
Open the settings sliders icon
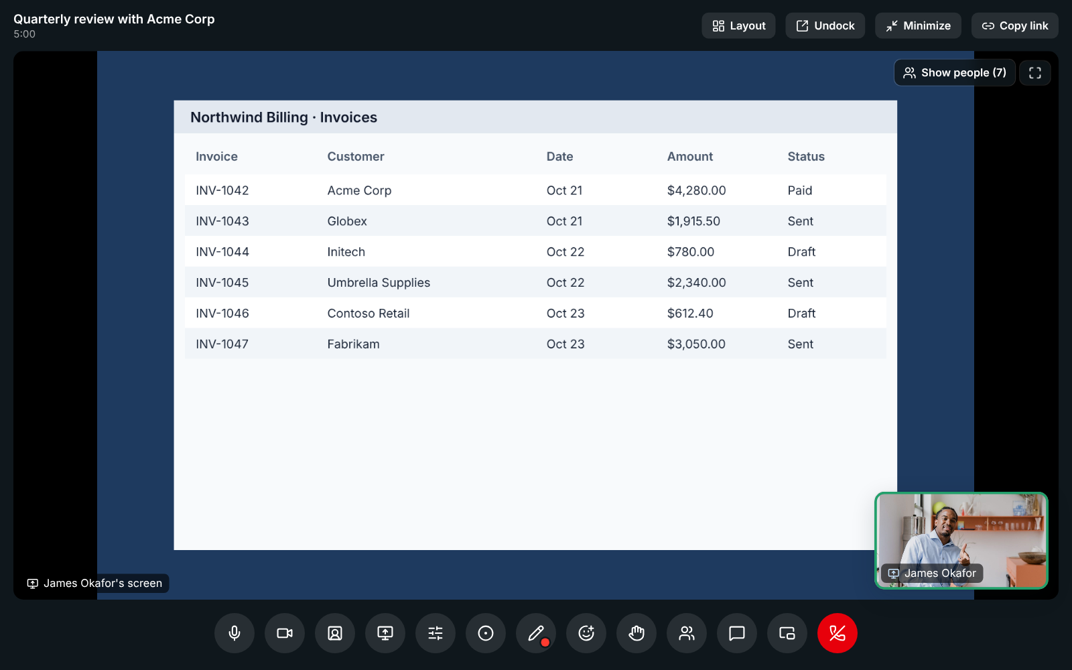[435, 633]
